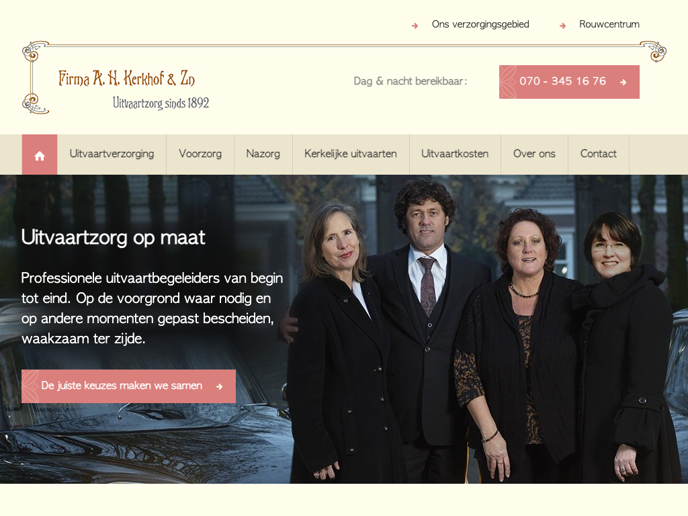
Task: Call 070 - 345 16 76 button
Action: click(x=569, y=82)
